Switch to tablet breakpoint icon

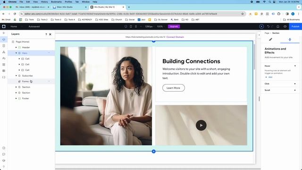(131, 26)
